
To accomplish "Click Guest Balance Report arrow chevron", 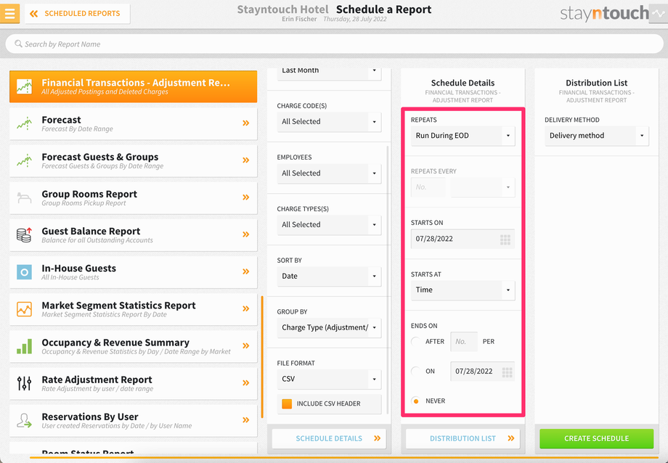I will (x=246, y=234).
